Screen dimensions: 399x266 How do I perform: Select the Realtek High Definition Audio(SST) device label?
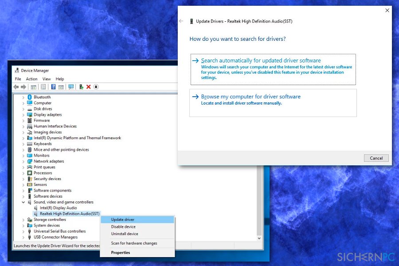[70, 214]
